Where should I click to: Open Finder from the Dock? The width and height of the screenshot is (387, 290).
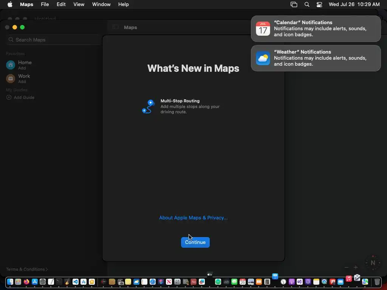[10, 282]
